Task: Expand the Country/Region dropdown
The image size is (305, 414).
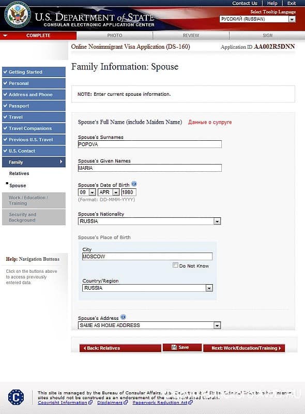Action: click(x=209, y=288)
